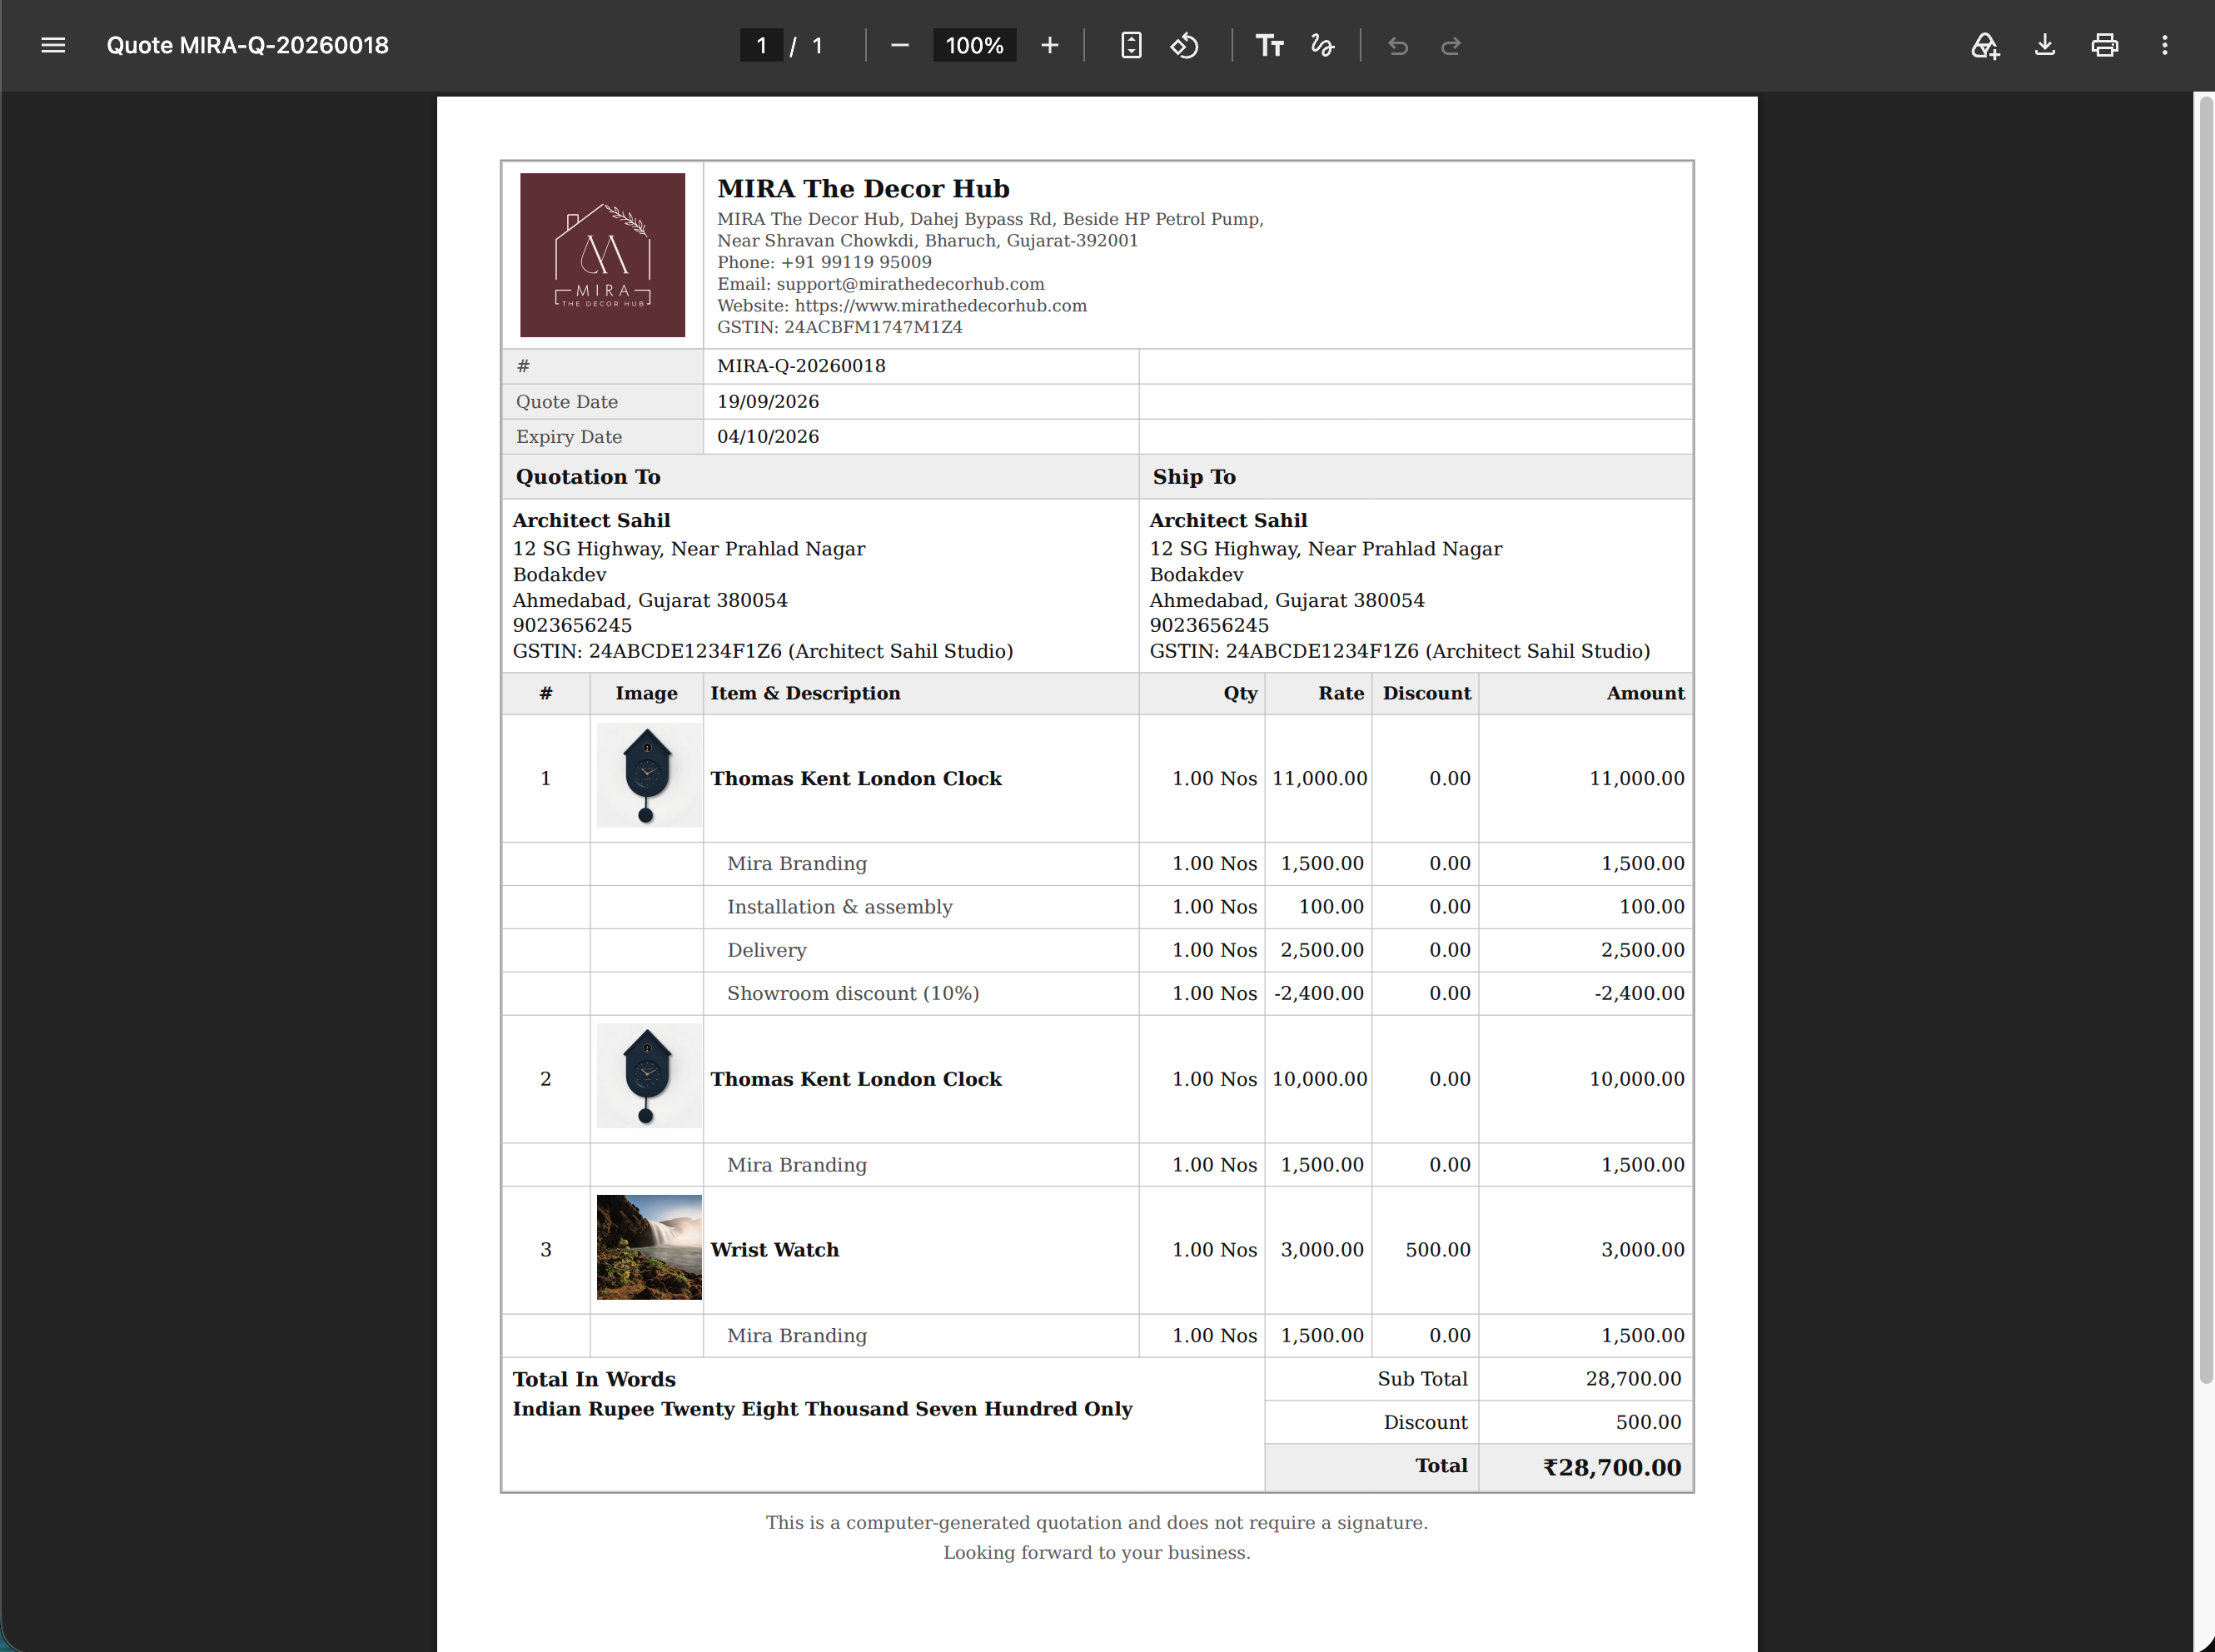
Task: Click the '-2,400.00' amount value
Action: 1639,994
